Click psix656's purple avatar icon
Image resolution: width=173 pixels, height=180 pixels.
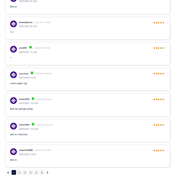click(13, 49)
